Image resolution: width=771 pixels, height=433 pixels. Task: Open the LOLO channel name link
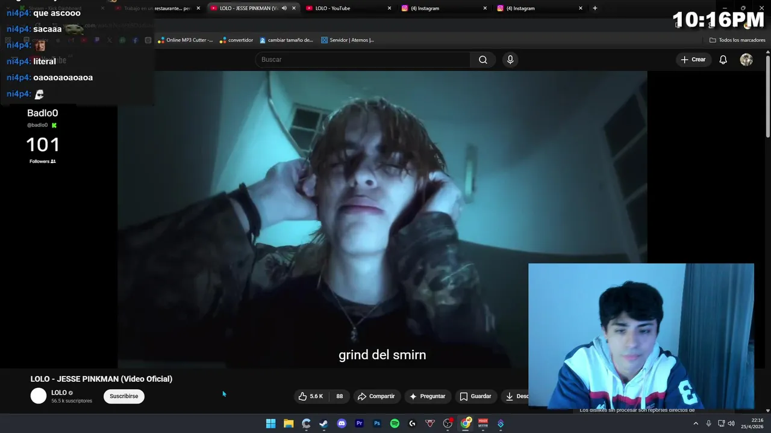click(x=59, y=393)
